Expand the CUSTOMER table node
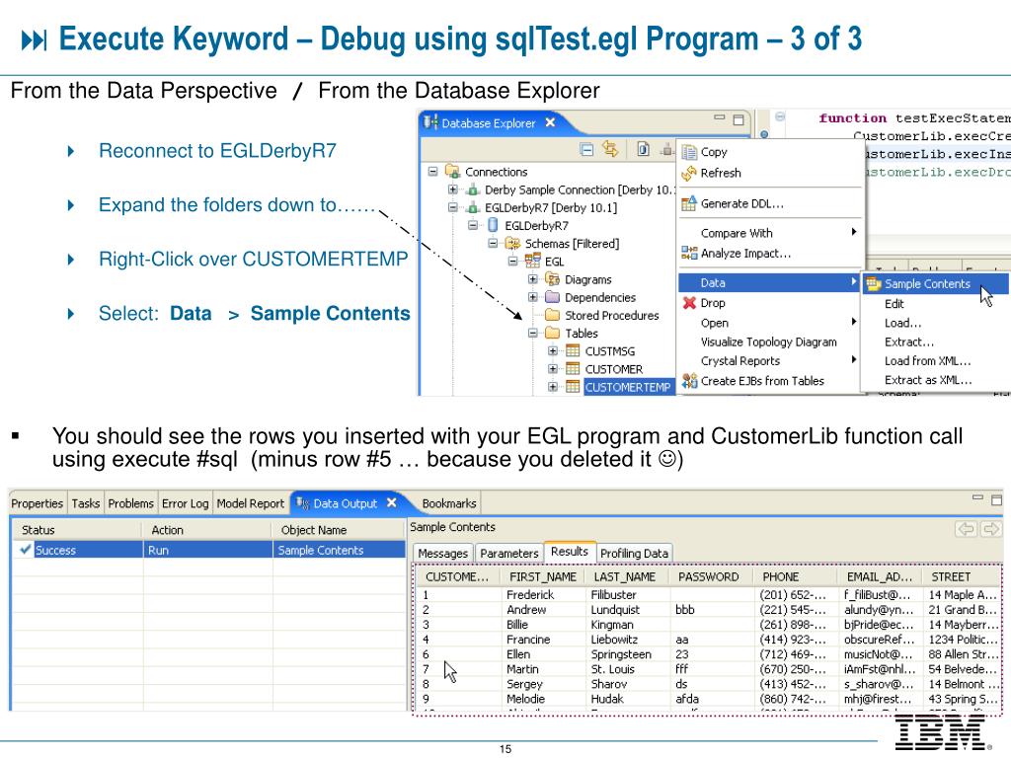 [553, 369]
